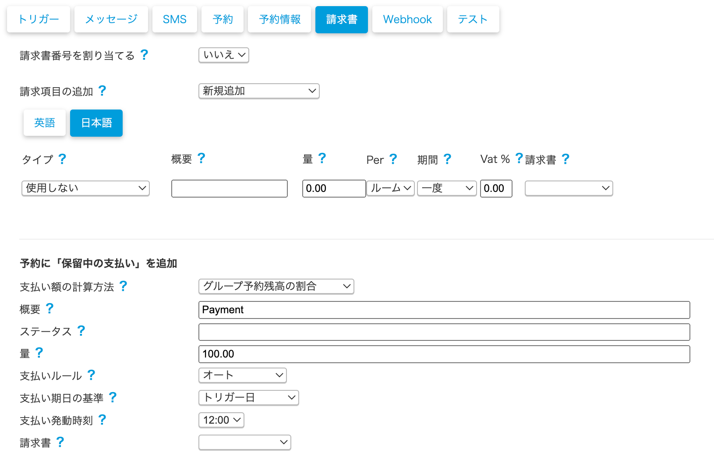Open the トリガー日 payment basis dropdown
Screen dimensions: 714x453
[x=248, y=398]
